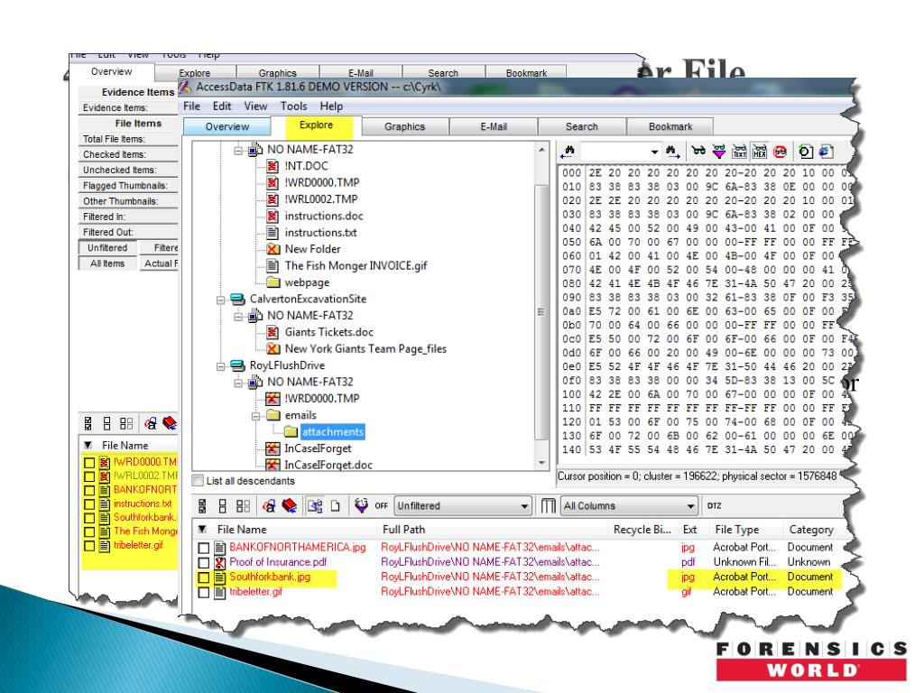The width and height of the screenshot is (924, 693).
Task: Switch to the Bookmark tab in front window
Action: (670, 126)
